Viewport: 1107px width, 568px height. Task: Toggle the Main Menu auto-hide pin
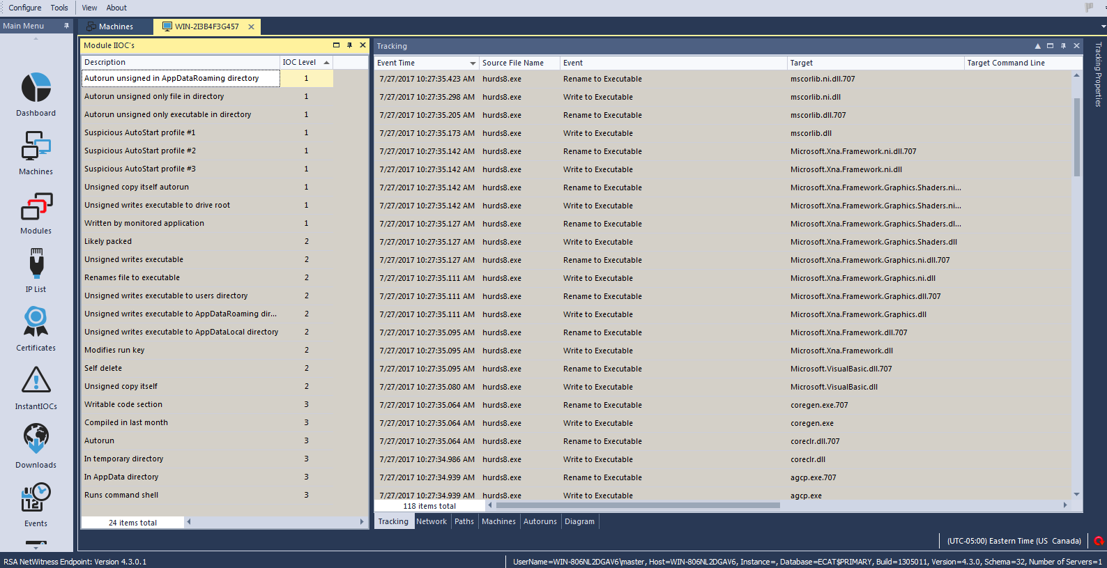66,26
